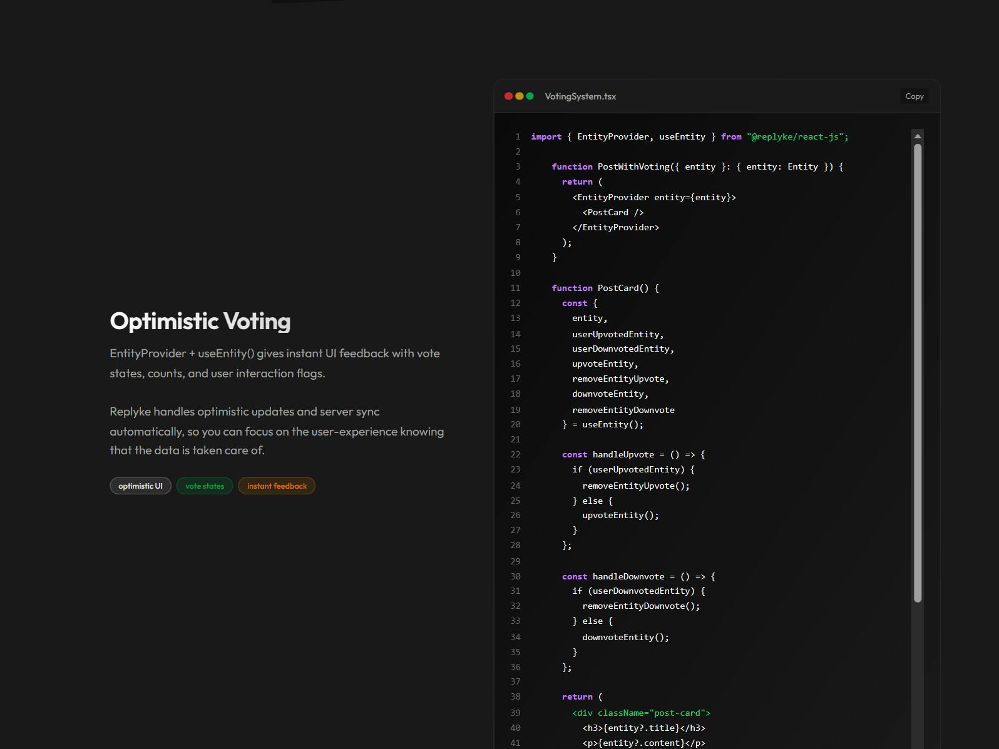Screen dimensions: 999x749
Task: Click the VotingSystem.tsx file name
Action: click(x=580, y=96)
